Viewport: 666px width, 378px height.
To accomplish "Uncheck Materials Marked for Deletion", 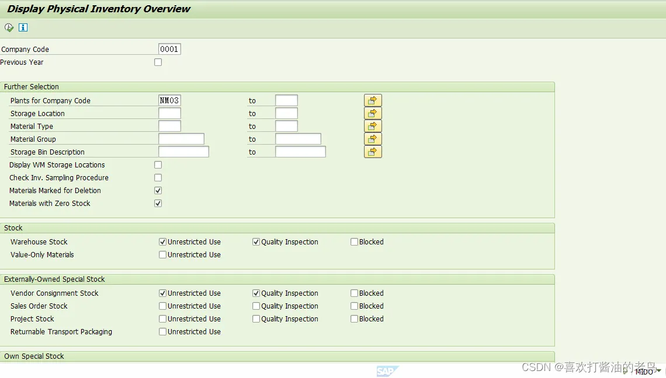I will [158, 191].
